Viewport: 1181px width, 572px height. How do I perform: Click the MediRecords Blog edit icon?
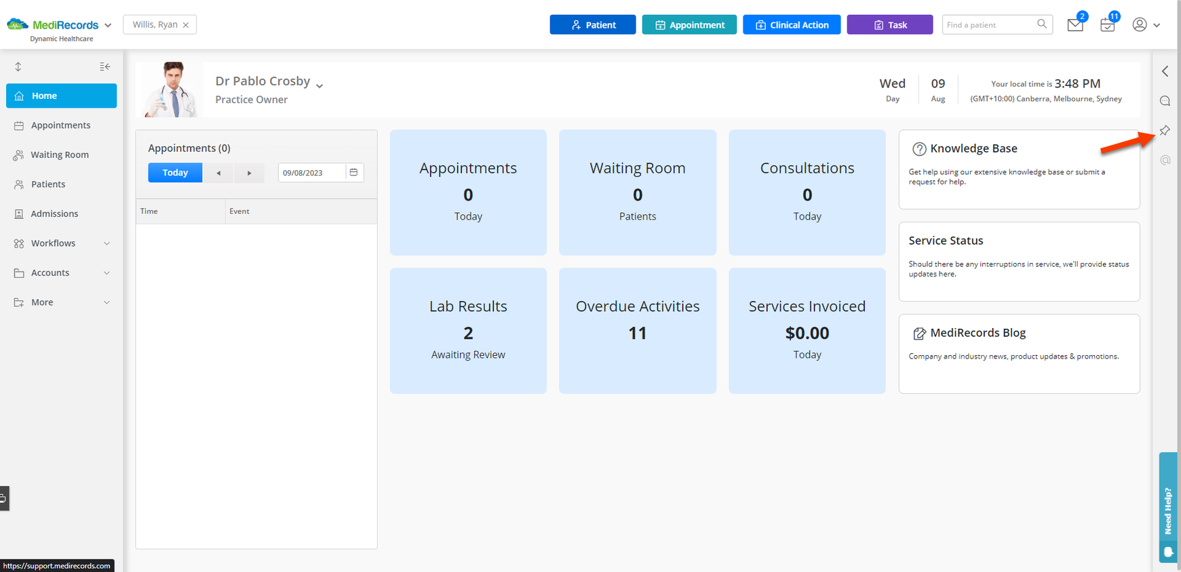pos(919,333)
